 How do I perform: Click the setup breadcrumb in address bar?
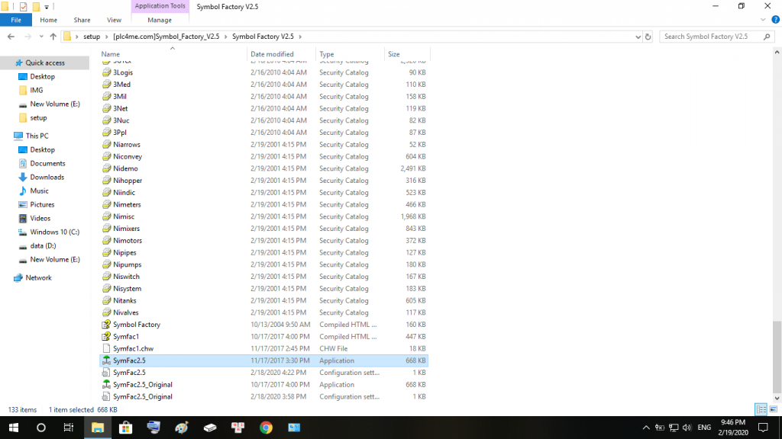click(x=92, y=36)
